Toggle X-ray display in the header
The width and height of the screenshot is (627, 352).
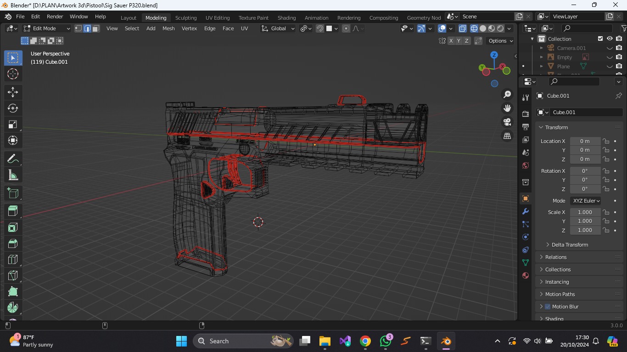coord(462,28)
